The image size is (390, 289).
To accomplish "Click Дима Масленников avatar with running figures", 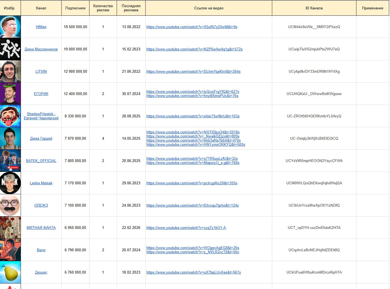I will point(10,49).
